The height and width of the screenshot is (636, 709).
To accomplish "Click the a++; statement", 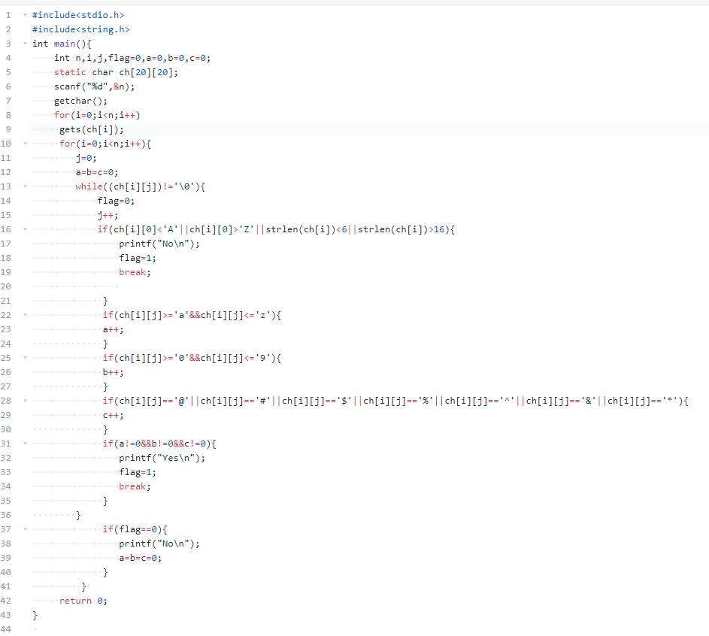I will coord(113,329).
